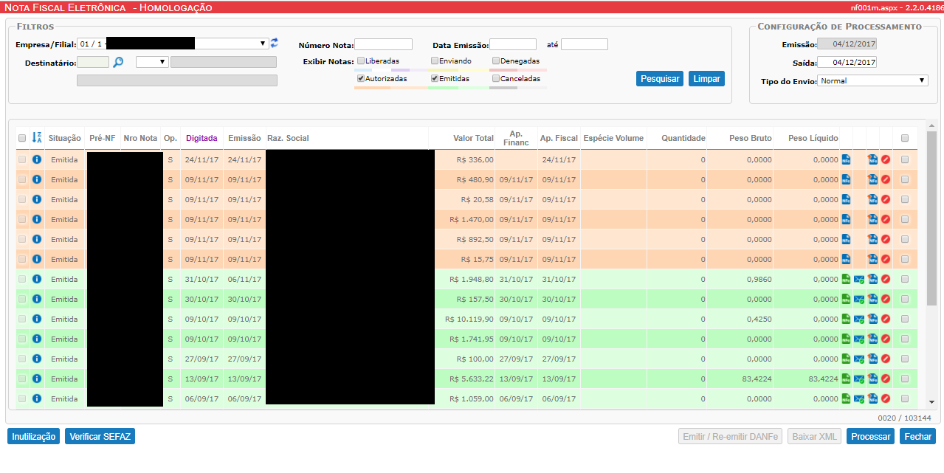Screen dimensions: 944x473
Task: Click the Verificar SEFAZ button
Action: tap(100, 436)
